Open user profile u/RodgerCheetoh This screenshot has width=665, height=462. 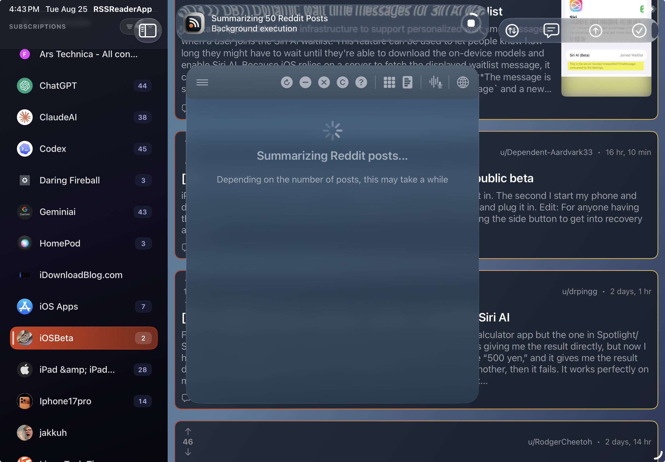click(560, 442)
